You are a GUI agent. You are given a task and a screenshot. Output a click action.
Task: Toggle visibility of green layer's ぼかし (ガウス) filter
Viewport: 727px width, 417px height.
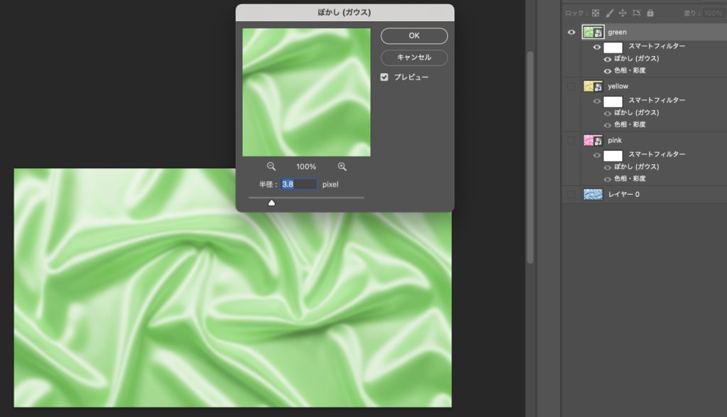click(607, 59)
